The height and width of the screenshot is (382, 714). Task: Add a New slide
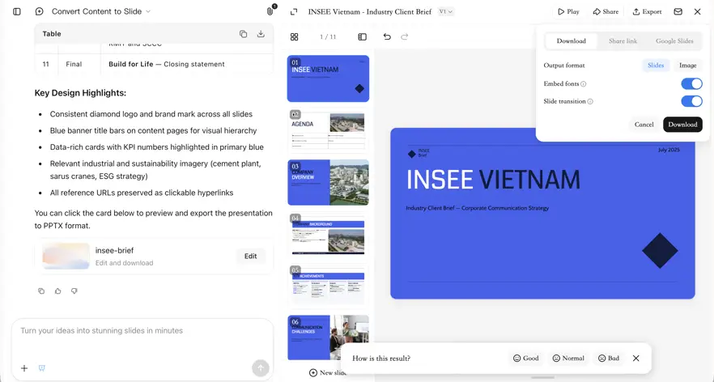pyautogui.click(x=327, y=373)
